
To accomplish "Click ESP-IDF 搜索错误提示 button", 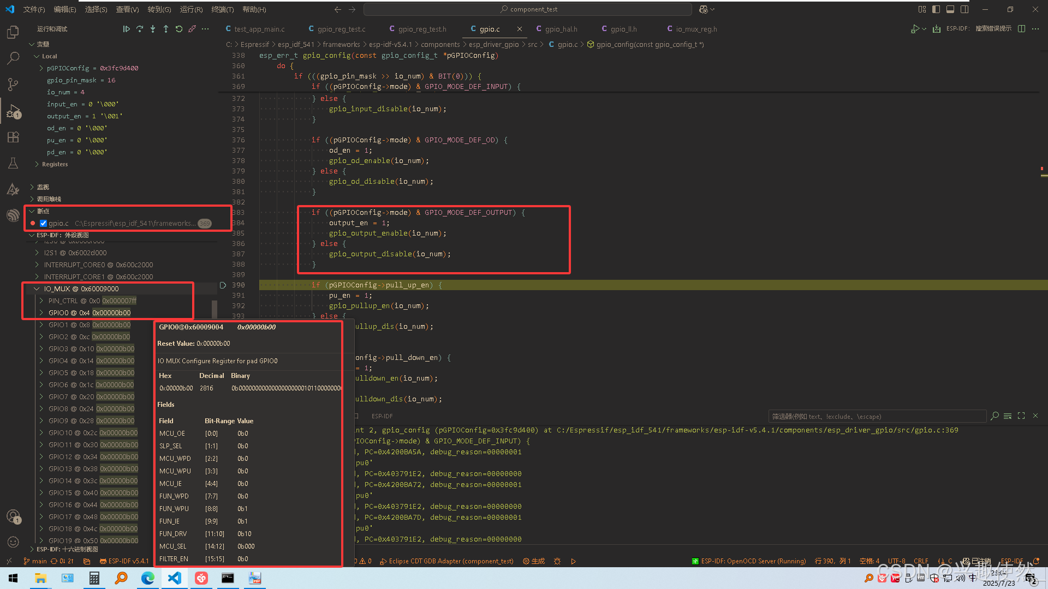I will click(979, 29).
